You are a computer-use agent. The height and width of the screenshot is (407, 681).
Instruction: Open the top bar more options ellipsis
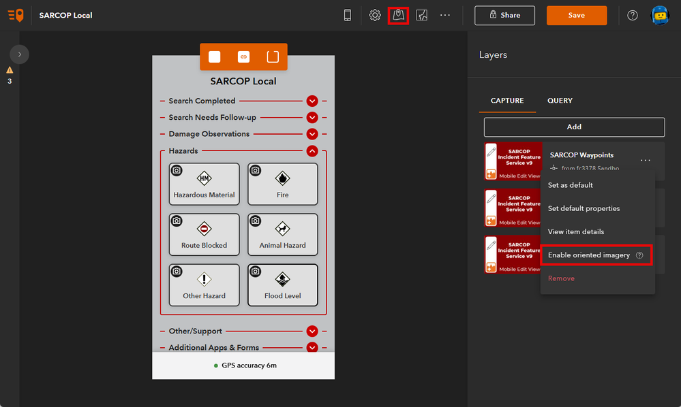445,15
